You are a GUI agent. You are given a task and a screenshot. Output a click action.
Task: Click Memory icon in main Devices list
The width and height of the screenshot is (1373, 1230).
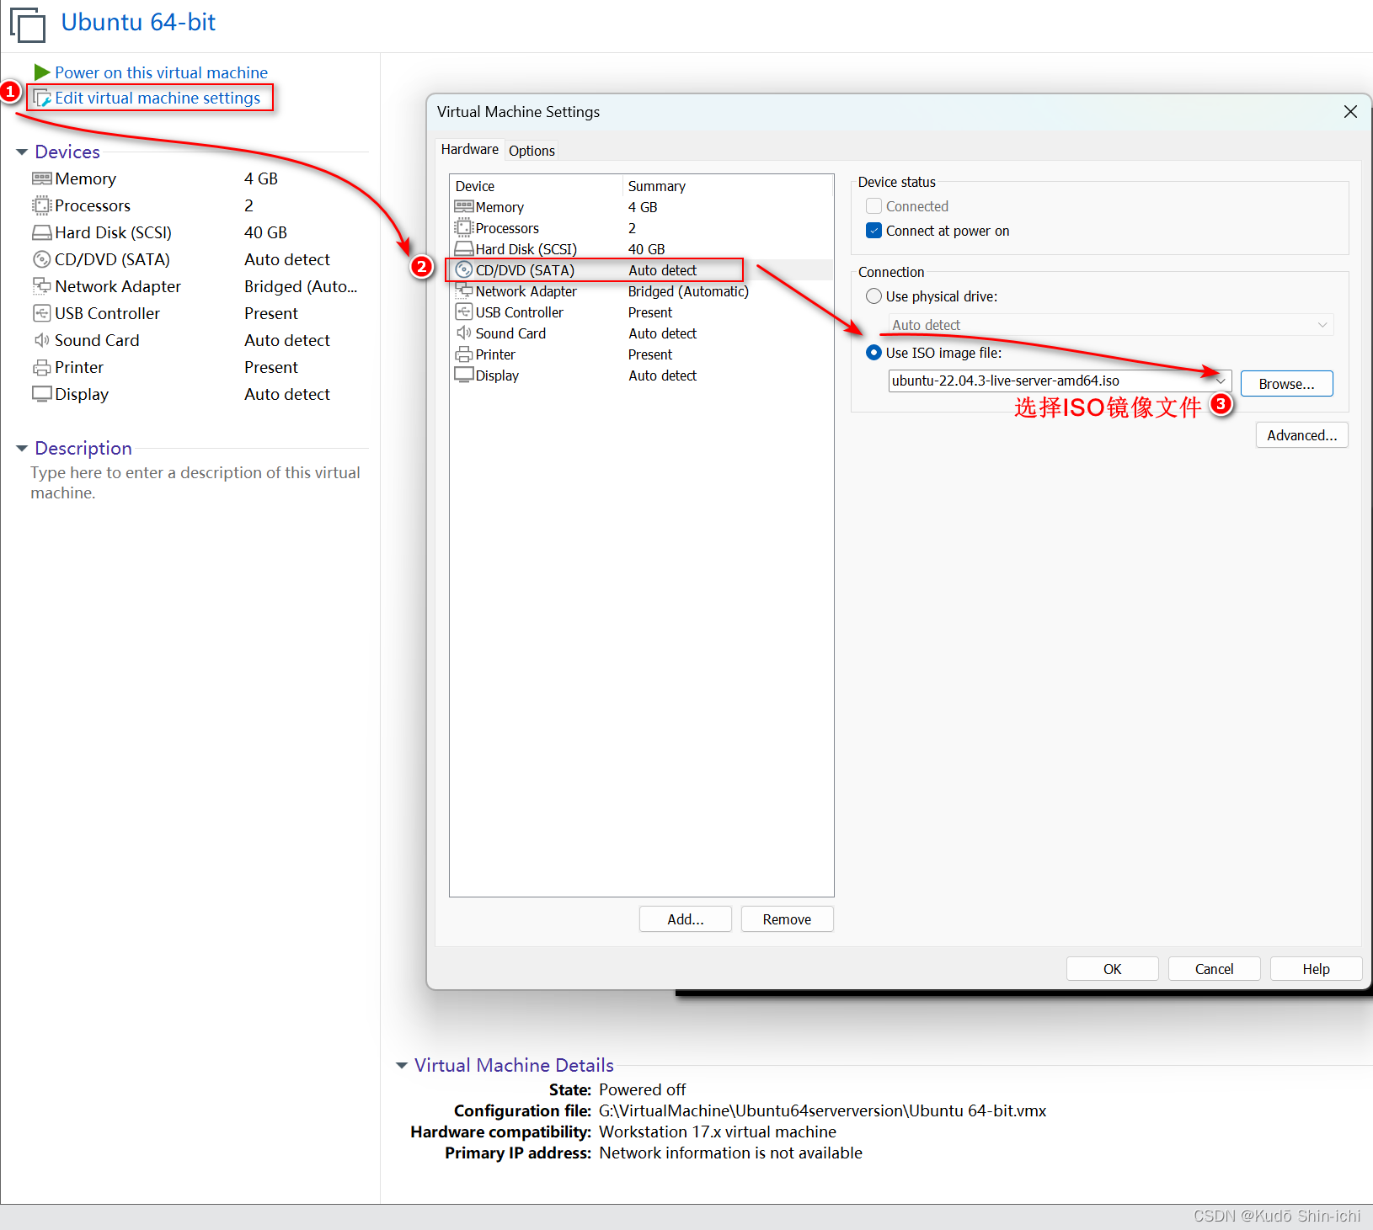pyautogui.click(x=42, y=178)
